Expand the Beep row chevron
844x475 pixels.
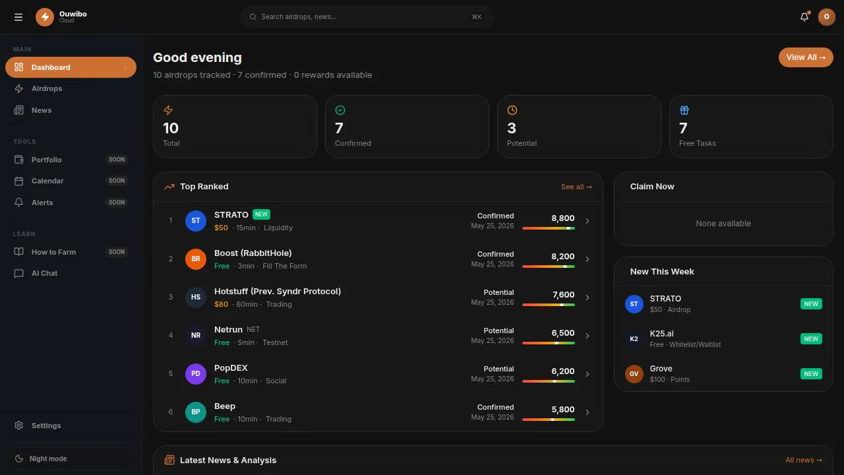point(588,412)
